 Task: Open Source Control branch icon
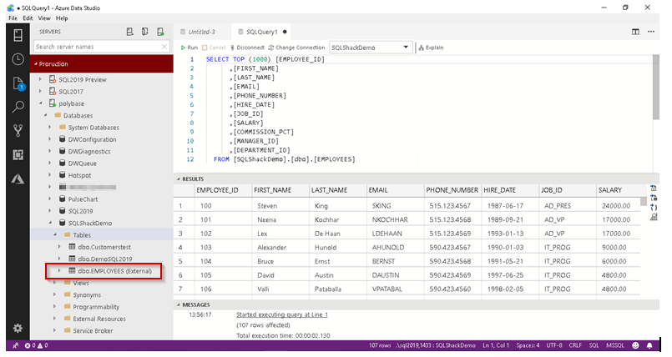18,130
